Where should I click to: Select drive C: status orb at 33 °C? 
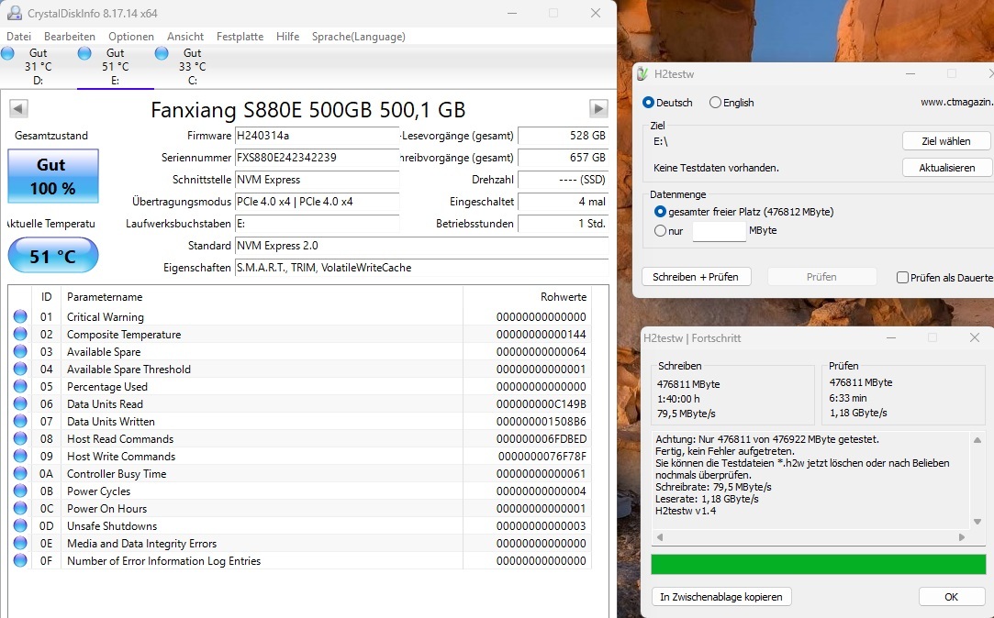(162, 53)
